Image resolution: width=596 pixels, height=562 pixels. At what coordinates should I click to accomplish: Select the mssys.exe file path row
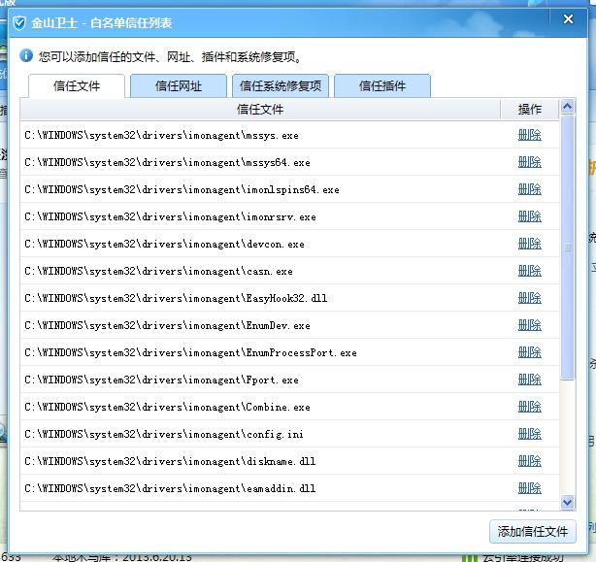click(289, 135)
